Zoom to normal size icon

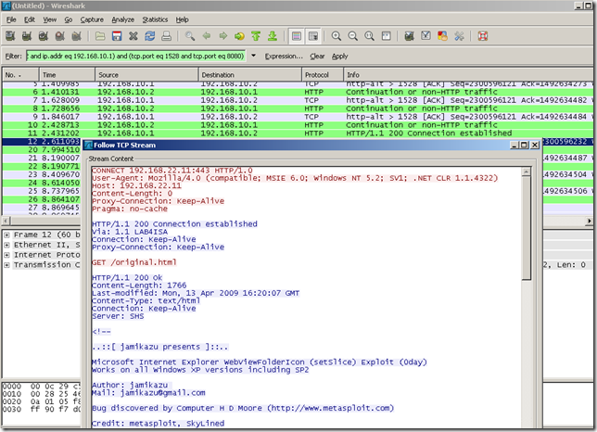click(369, 36)
